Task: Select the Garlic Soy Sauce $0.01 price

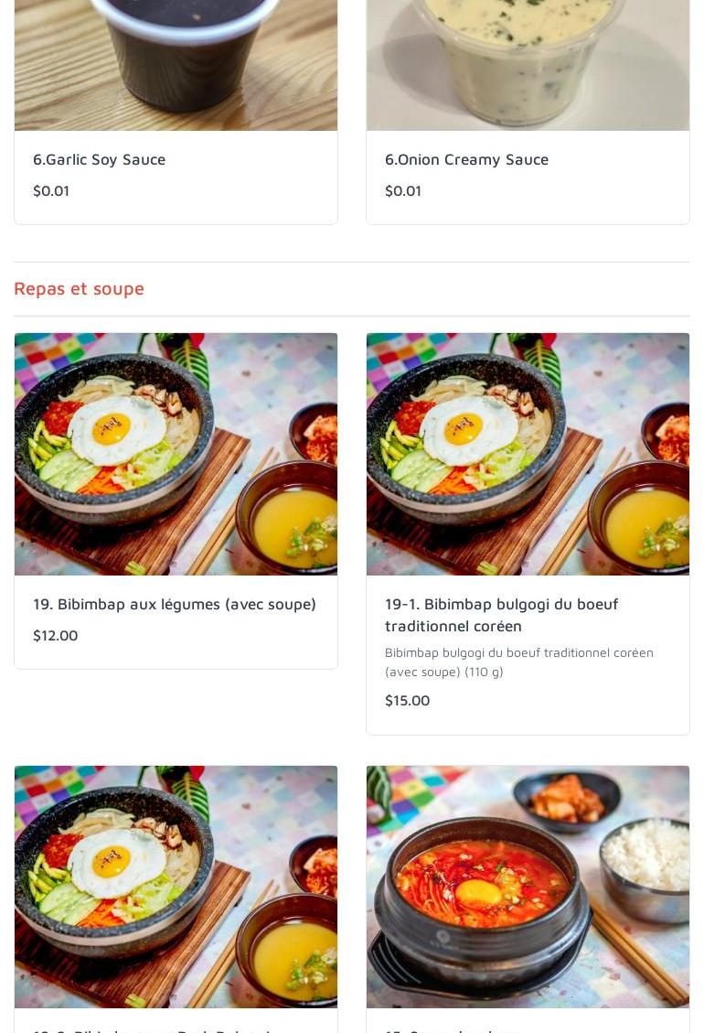Action: (51, 190)
